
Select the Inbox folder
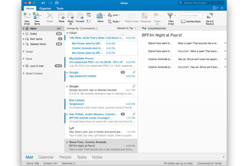pyautogui.click(x=42, y=29)
